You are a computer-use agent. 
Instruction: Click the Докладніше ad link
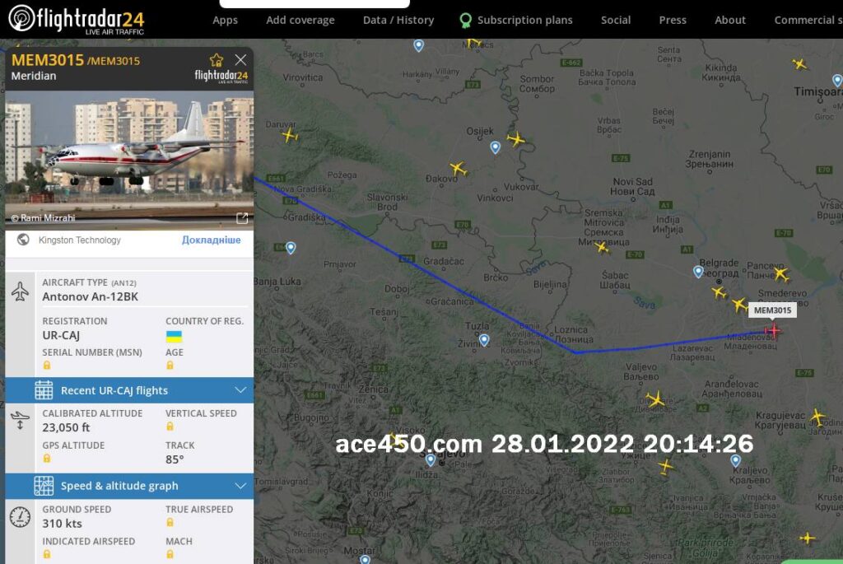(x=212, y=240)
